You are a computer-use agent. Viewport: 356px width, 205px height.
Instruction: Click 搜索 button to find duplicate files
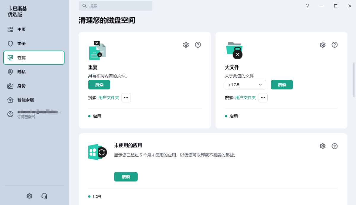point(99,85)
